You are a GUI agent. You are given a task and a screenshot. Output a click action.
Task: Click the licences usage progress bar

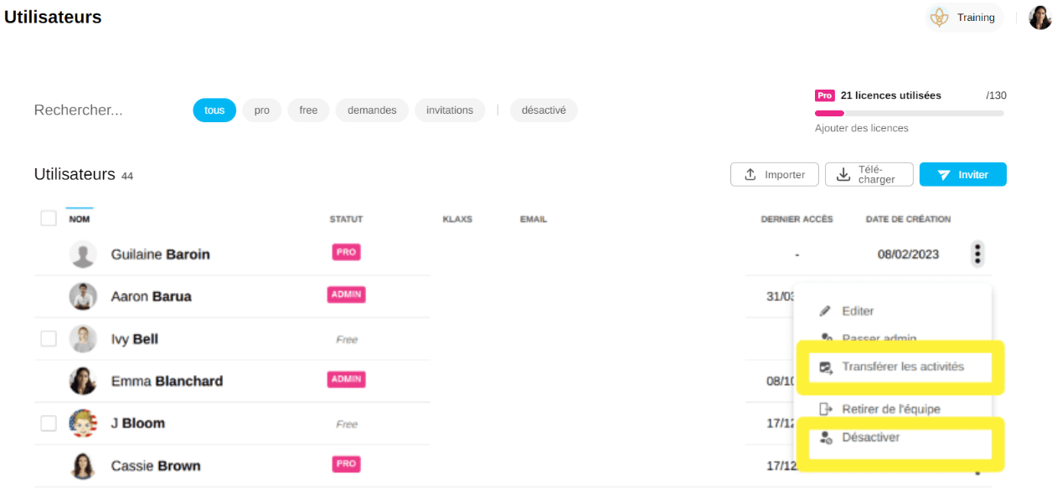909,113
